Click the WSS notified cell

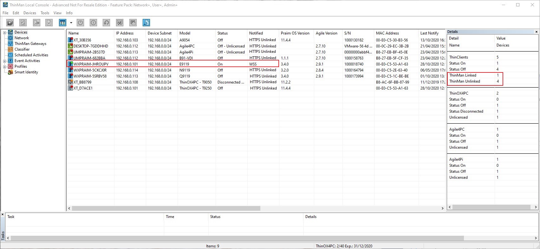tap(253, 64)
